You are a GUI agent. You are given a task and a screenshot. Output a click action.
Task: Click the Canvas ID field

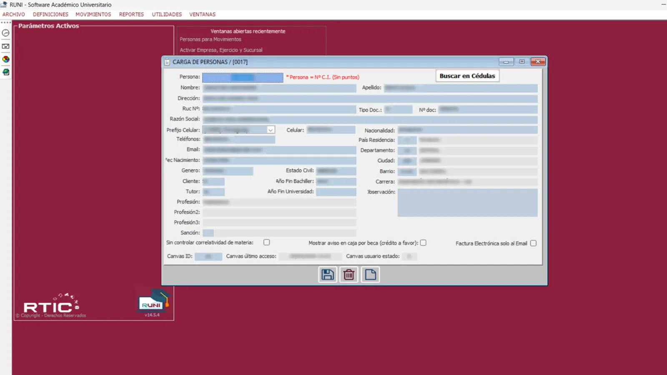tap(208, 256)
